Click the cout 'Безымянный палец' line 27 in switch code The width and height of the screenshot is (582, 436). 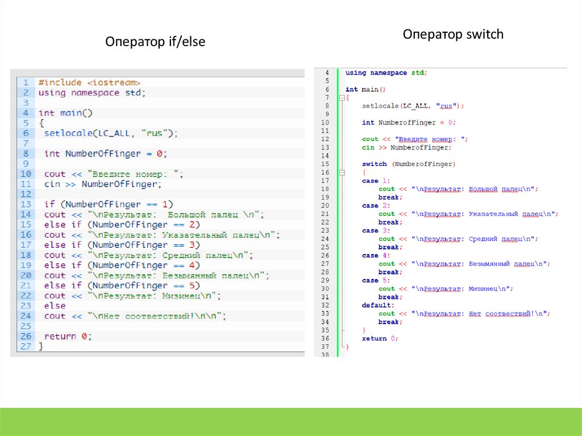[x=464, y=264]
